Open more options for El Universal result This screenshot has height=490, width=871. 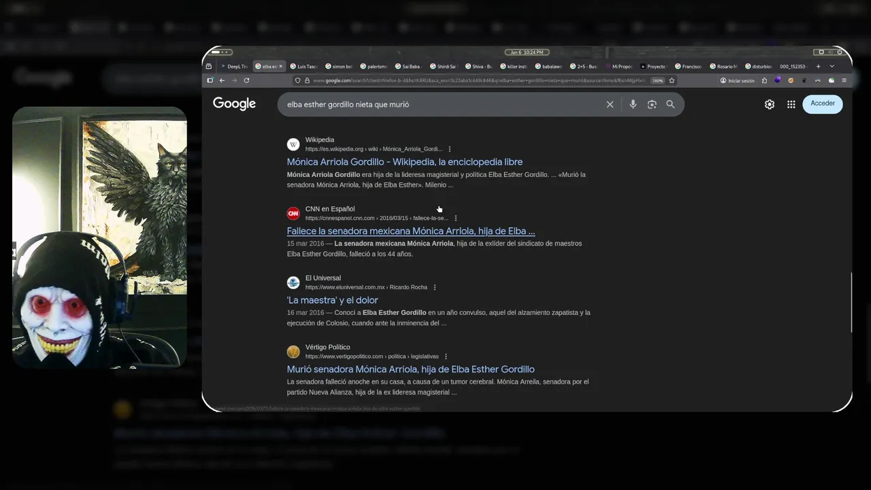click(435, 287)
